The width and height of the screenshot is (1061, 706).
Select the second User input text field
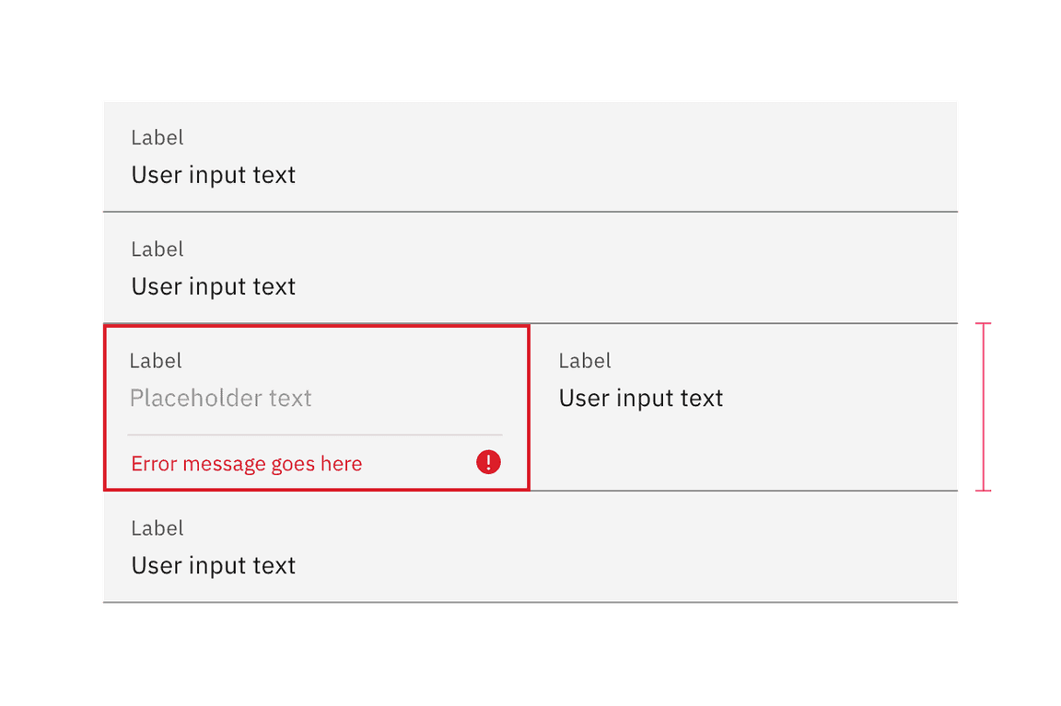tap(213, 286)
